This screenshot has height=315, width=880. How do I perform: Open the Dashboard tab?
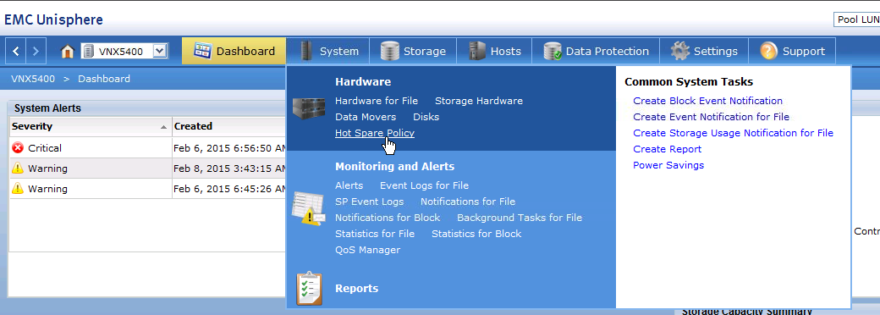pos(234,51)
